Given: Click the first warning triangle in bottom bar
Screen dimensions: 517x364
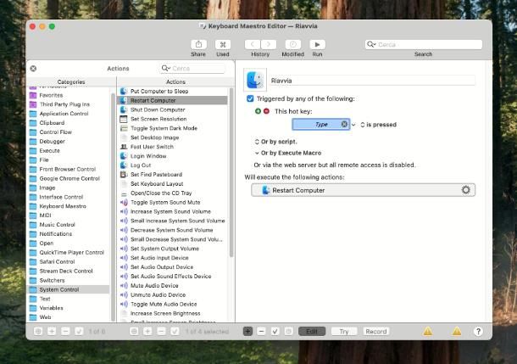Looking at the screenshot, I should 428,331.
